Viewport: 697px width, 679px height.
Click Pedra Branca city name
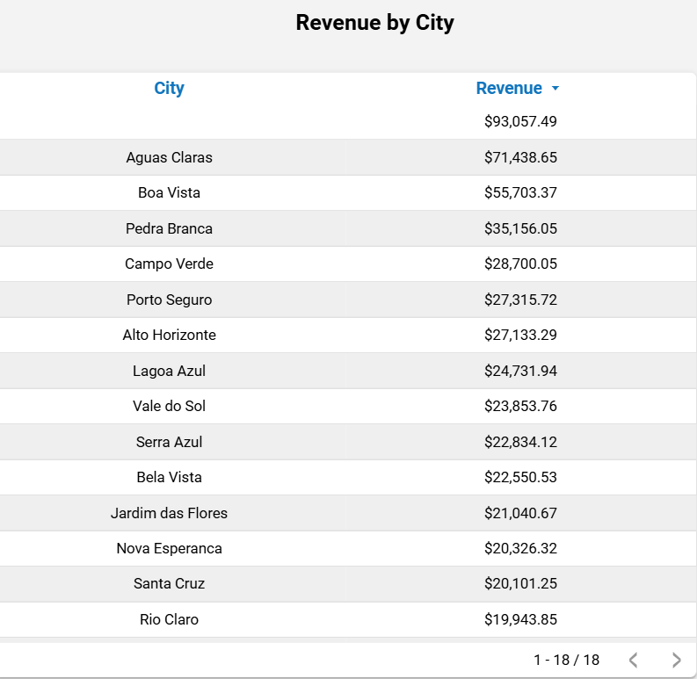(x=169, y=228)
